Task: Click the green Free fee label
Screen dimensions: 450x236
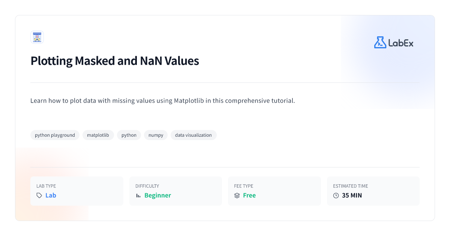Action: pyautogui.click(x=249, y=196)
